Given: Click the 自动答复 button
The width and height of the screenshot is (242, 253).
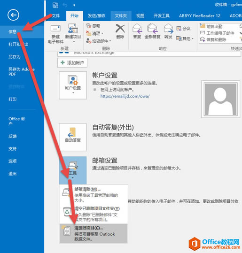Looking at the screenshot, I should tap(73, 137).
